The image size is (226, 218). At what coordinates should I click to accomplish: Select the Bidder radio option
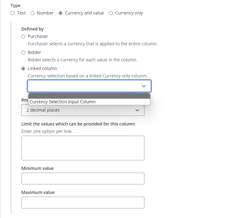pos(23,52)
